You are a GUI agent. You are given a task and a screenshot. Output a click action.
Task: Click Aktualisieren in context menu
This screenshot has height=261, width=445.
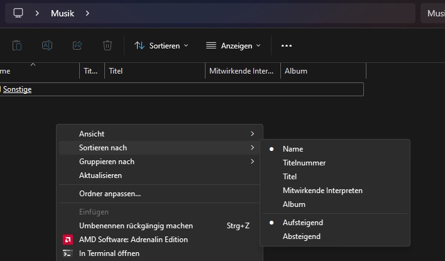pos(101,175)
